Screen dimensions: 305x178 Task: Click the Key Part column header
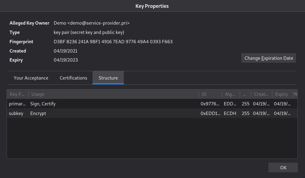click(18, 94)
